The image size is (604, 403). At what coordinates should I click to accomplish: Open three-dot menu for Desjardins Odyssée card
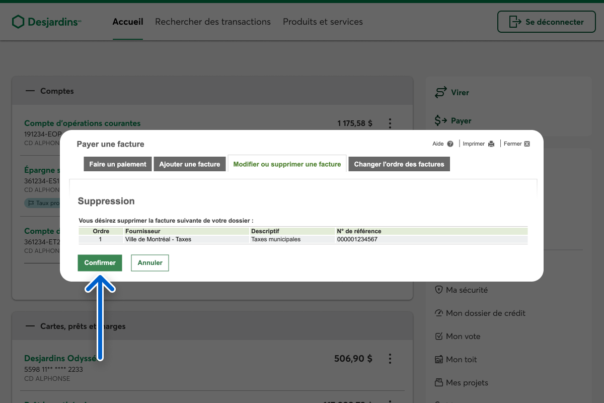click(390, 359)
